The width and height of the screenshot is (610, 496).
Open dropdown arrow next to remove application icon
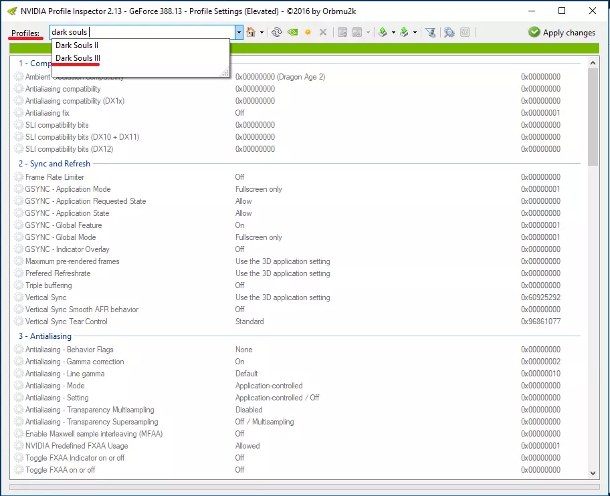click(368, 32)
